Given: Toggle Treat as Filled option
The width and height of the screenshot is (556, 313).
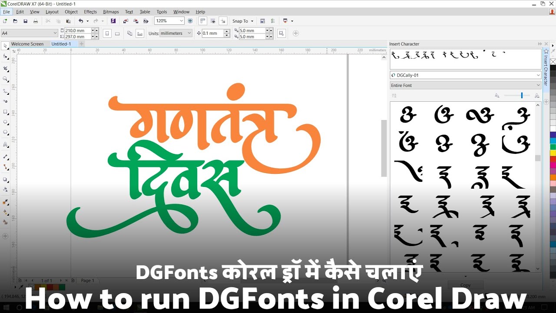Looking at the screenshot, I should [x=281, y=33].
